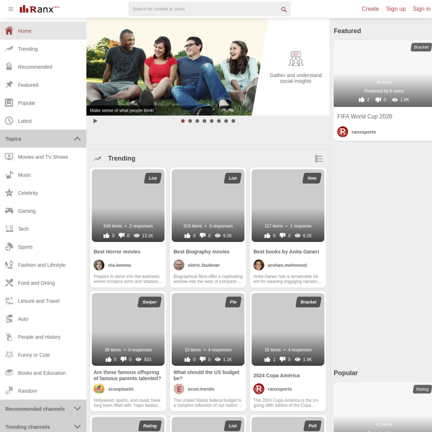Open the Featured menu item text
432x432 pixels.
tap(28, 85)
